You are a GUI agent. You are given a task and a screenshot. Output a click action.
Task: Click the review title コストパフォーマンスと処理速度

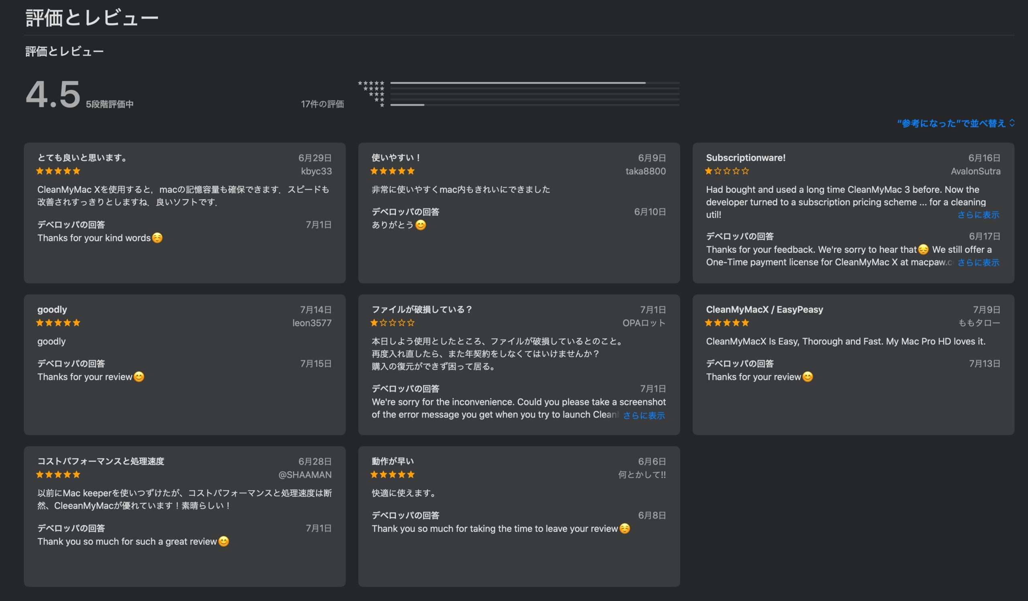(101, 461)
